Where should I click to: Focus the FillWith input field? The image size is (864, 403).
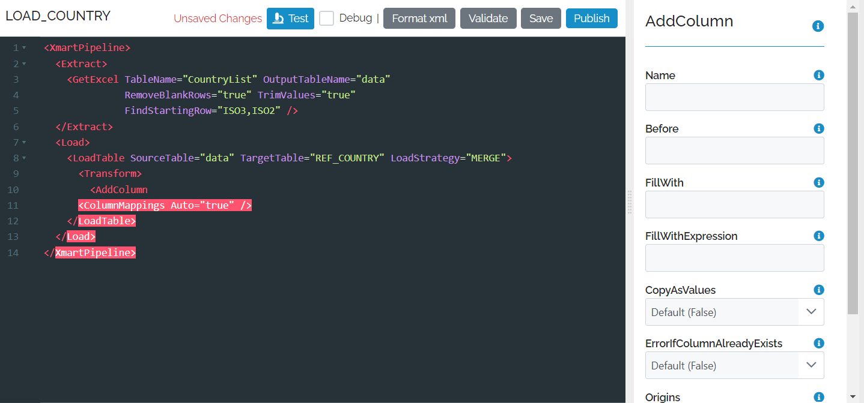tap(734, 204)
